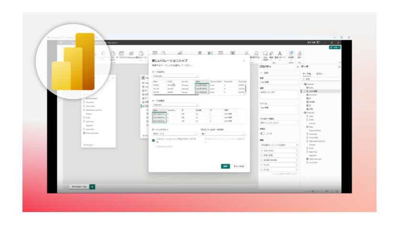Collapse the 全般 section in properties

pyautogui.click(x=261, y=73)
